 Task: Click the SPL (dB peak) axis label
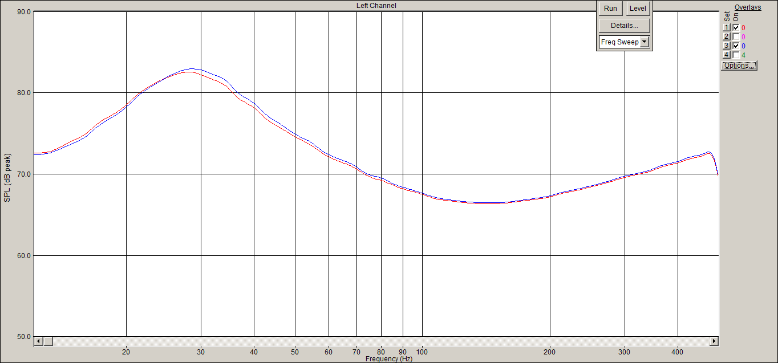[7, 177]
